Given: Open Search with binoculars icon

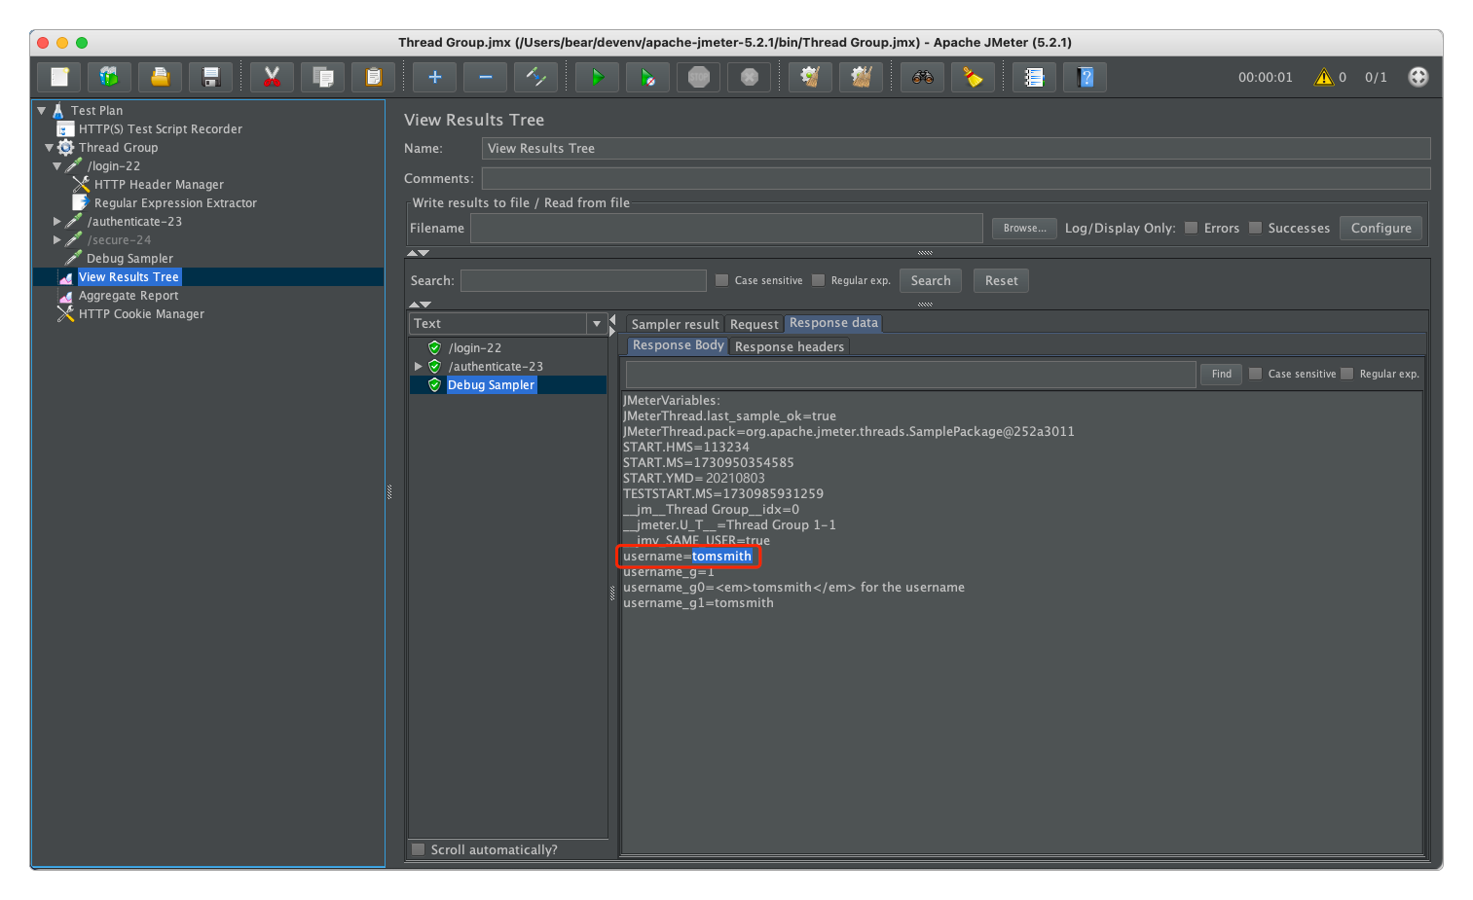Looking at the screenshot, I should click(922, 77).
